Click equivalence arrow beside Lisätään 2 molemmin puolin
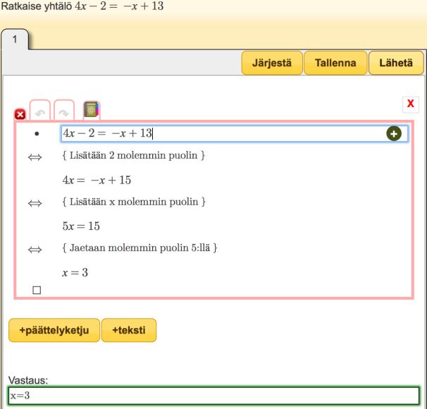The image size is (427, 409). [x=35, y=157]
